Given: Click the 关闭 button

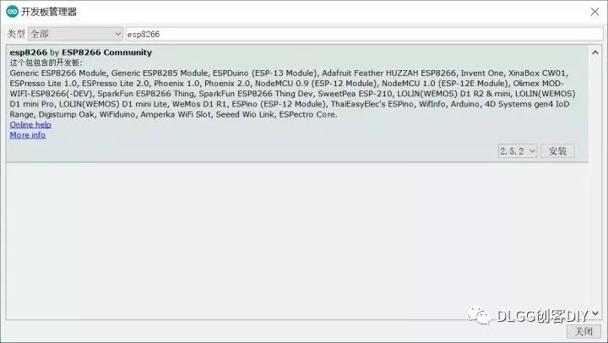Looking at the screenshot, I should pyautogui.click(x=584, y=331).
